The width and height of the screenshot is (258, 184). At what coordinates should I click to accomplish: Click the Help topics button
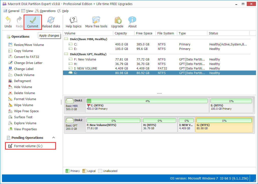coord(74,21)
